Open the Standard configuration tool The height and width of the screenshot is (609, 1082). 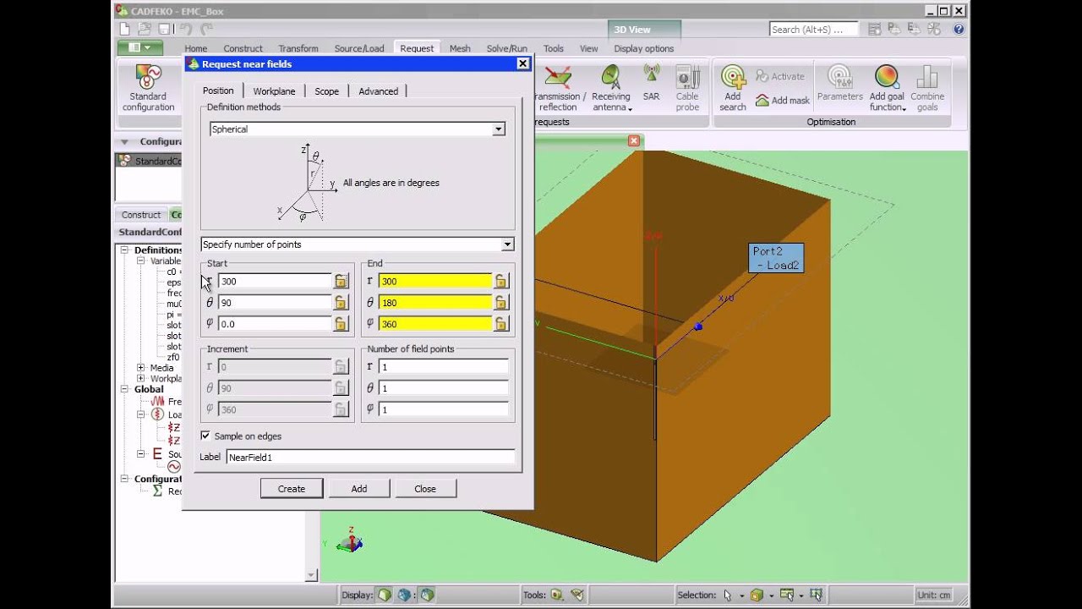click(148, 88)
